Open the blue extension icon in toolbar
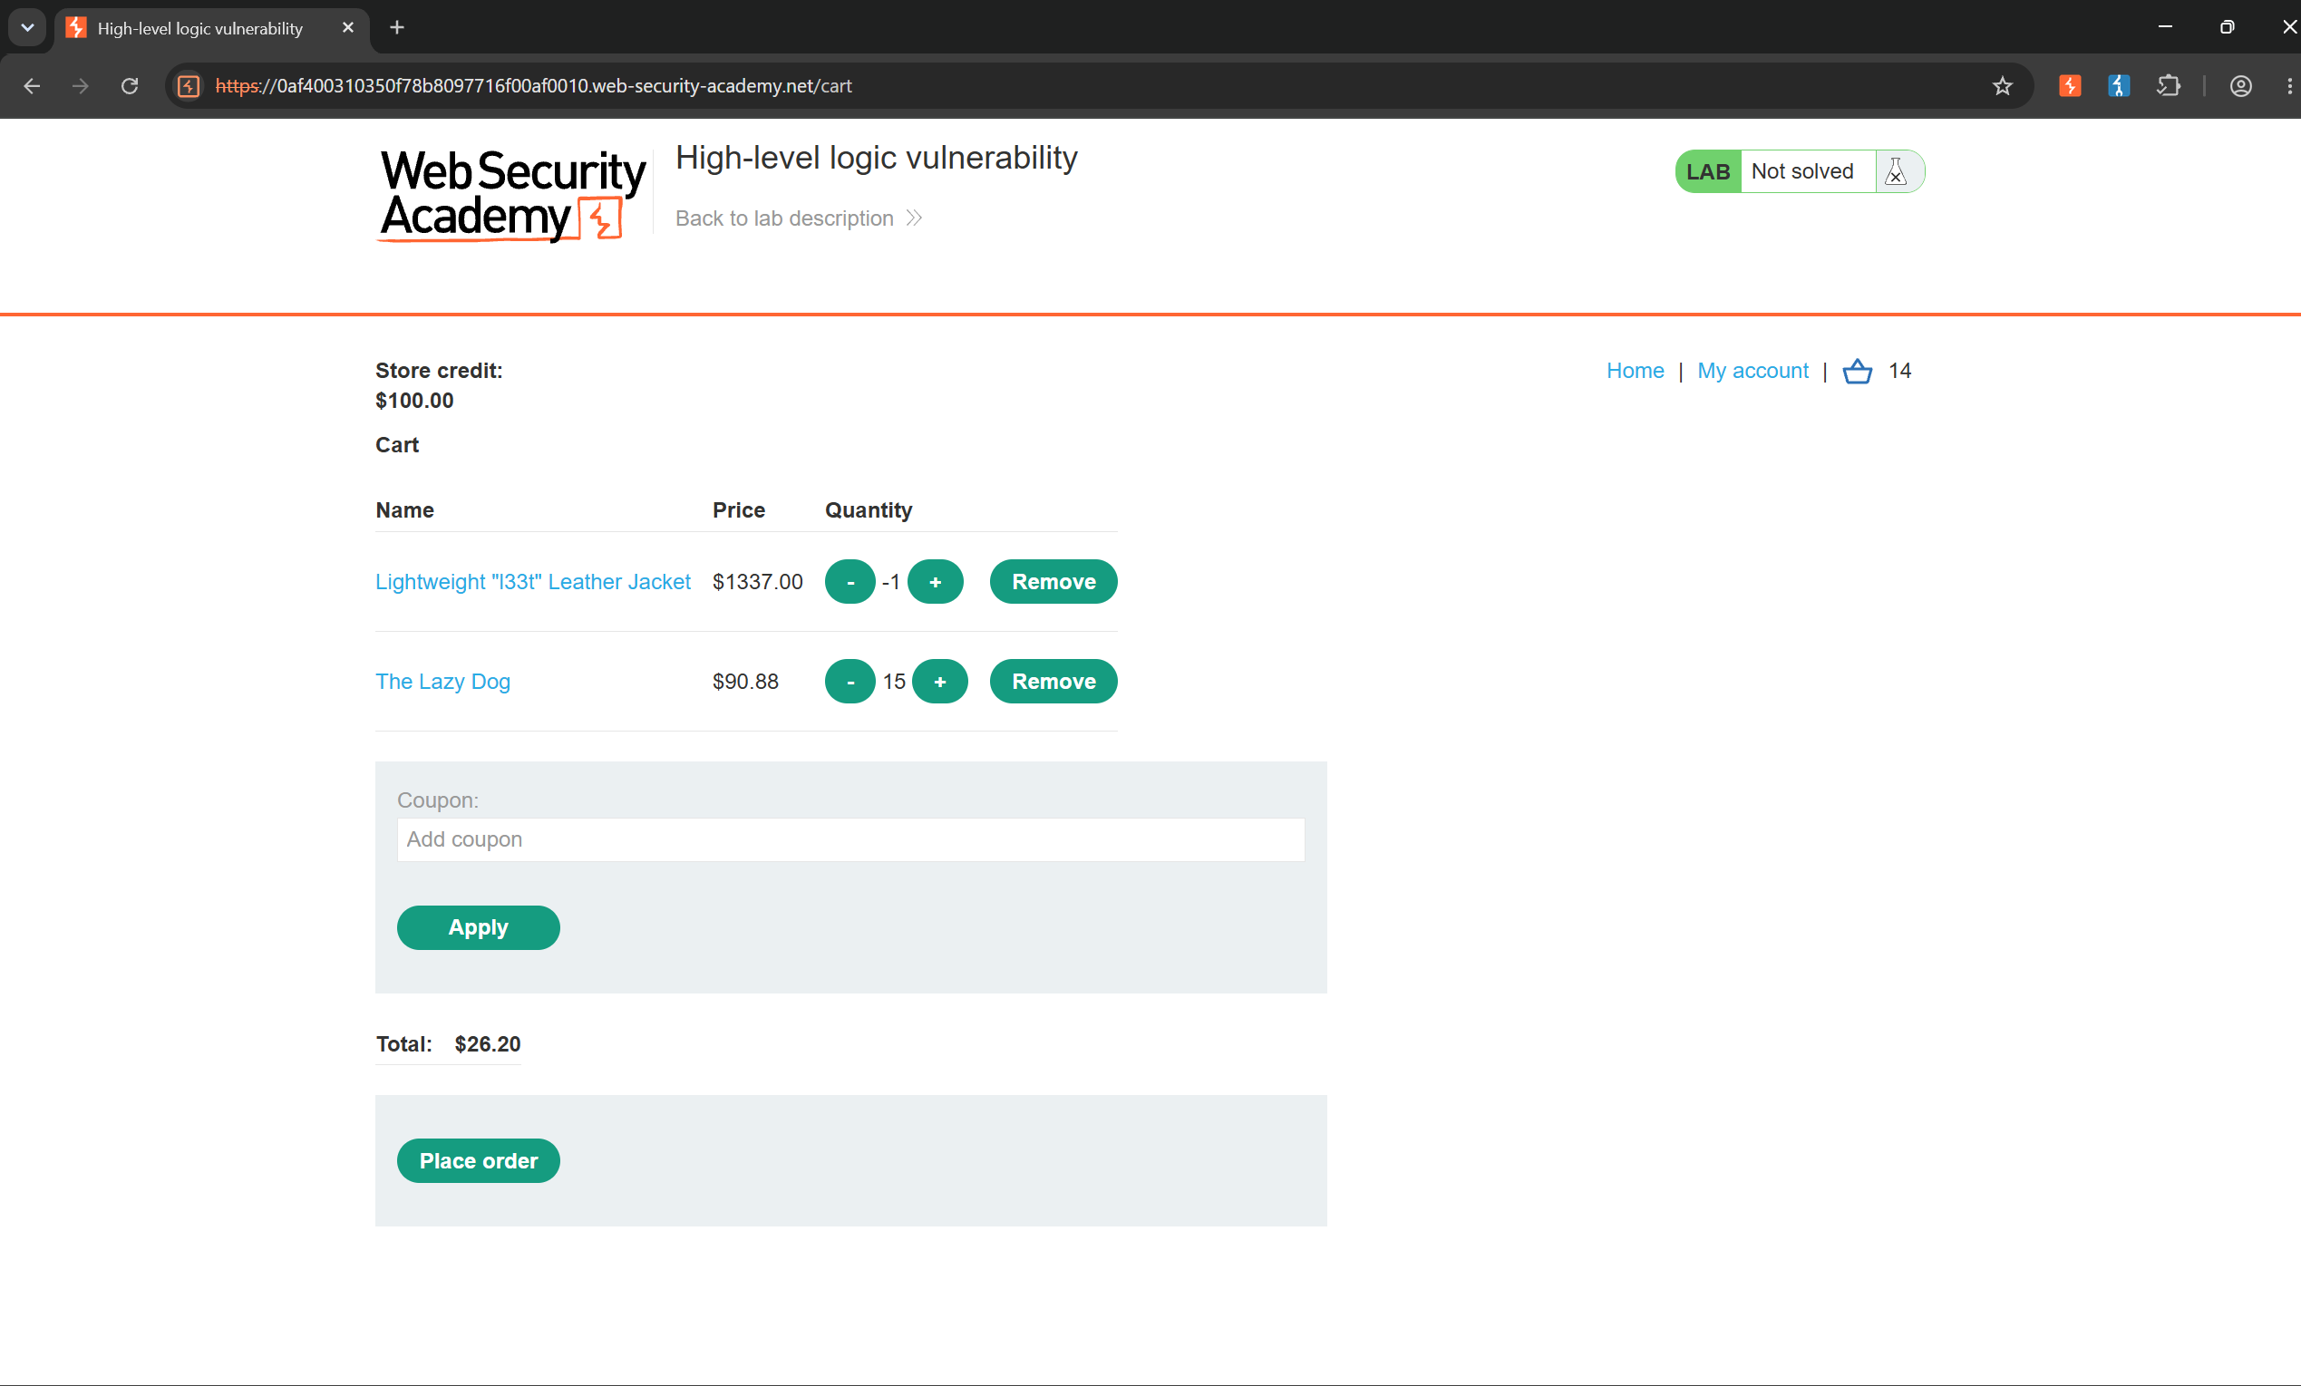The image size is (2301, 1386). (2119, 86)
